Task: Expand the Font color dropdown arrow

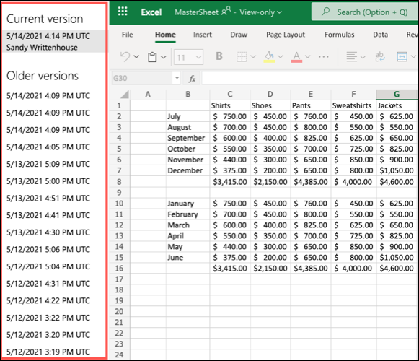Action: (308, 57)
